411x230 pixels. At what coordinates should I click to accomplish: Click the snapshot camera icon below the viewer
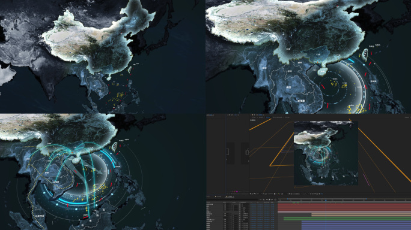coord(275,194)
